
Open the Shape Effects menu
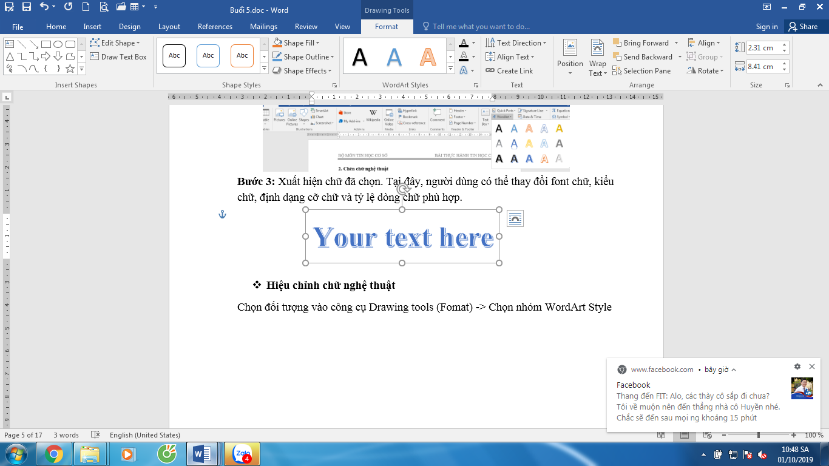point(302,71)
